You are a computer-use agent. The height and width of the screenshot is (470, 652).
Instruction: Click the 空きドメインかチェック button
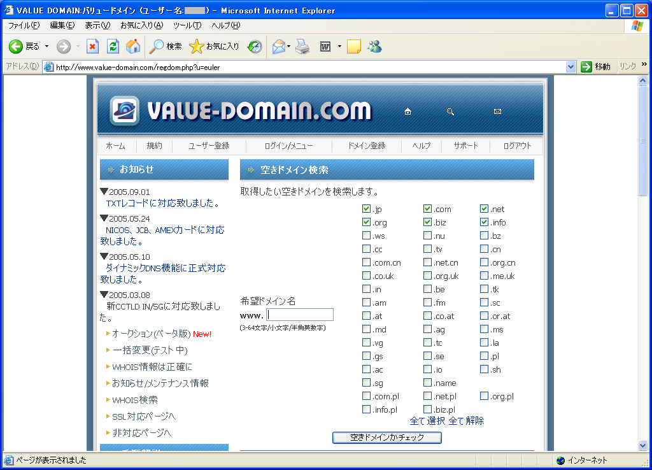coord(386,438)
